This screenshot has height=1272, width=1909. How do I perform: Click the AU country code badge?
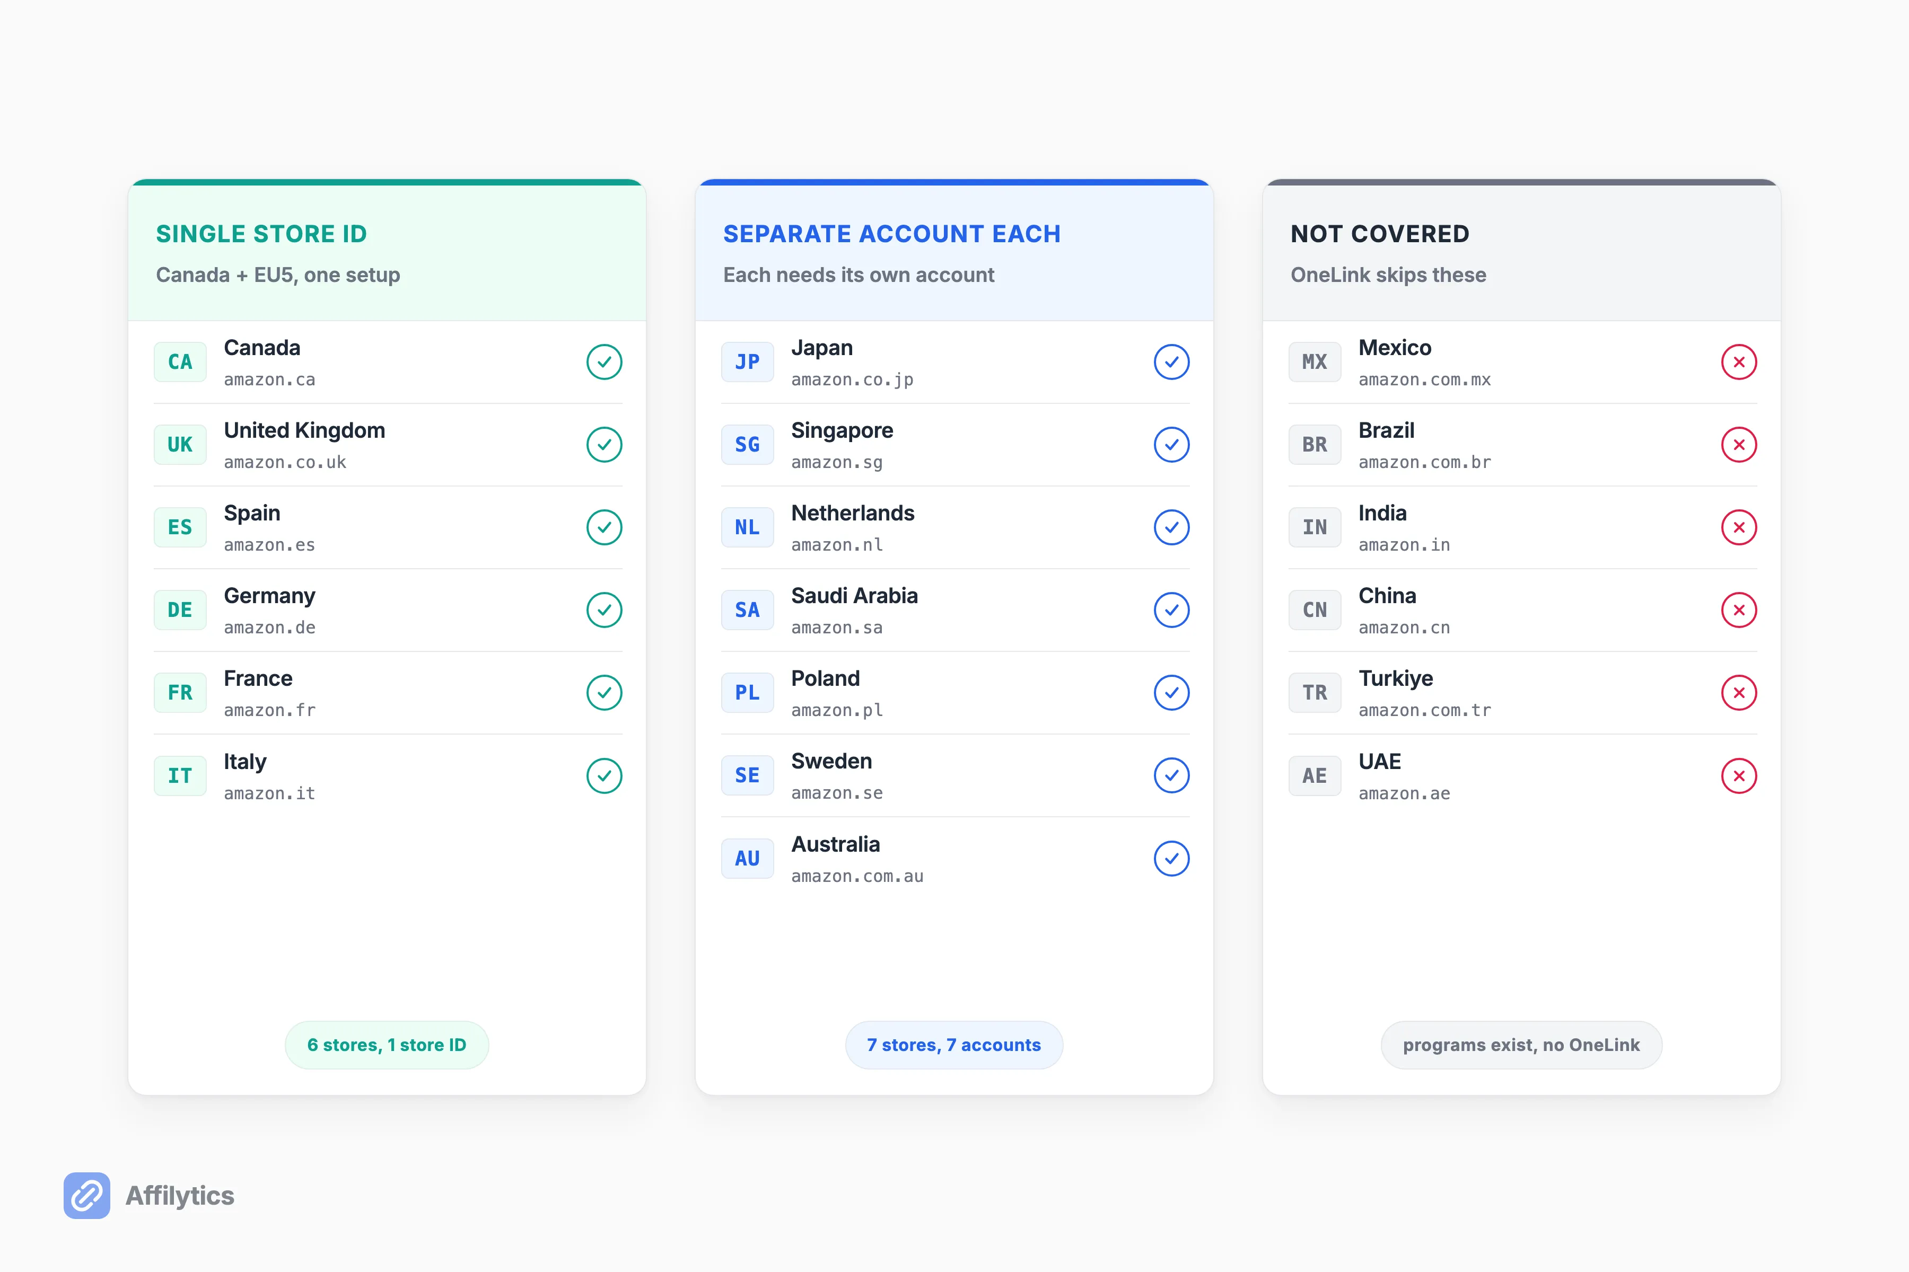tap(748, 858)
